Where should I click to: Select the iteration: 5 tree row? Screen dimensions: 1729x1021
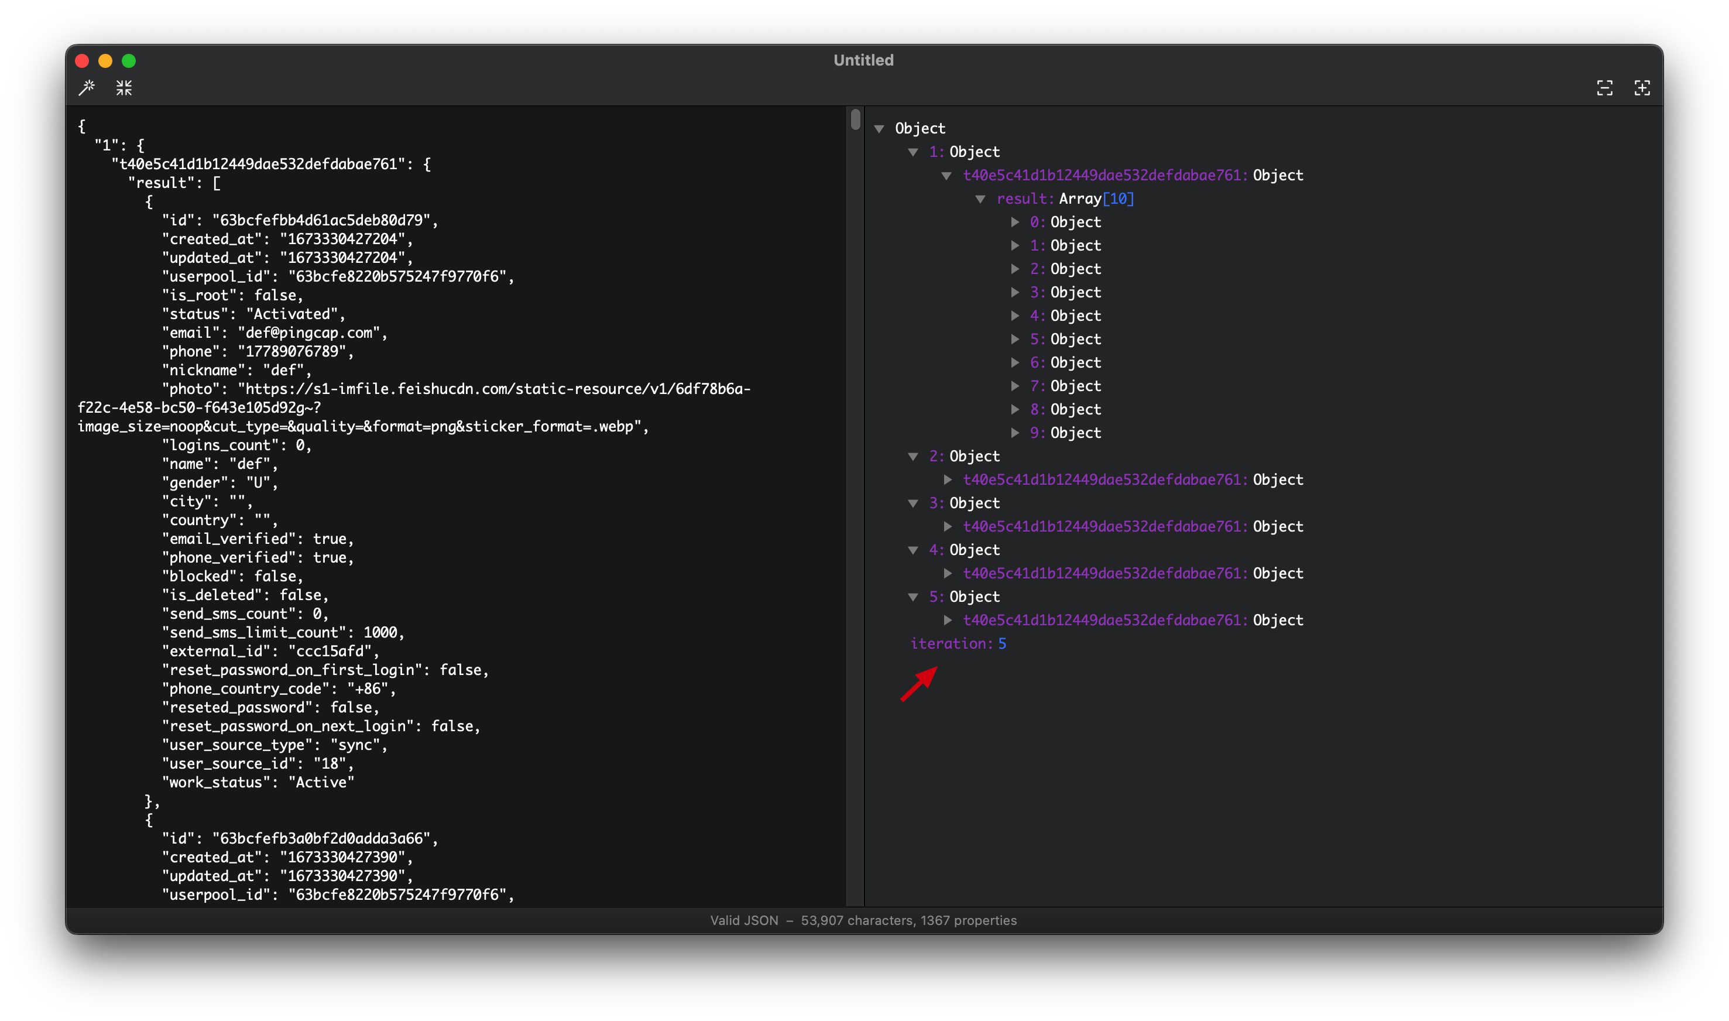click(958, 643)
